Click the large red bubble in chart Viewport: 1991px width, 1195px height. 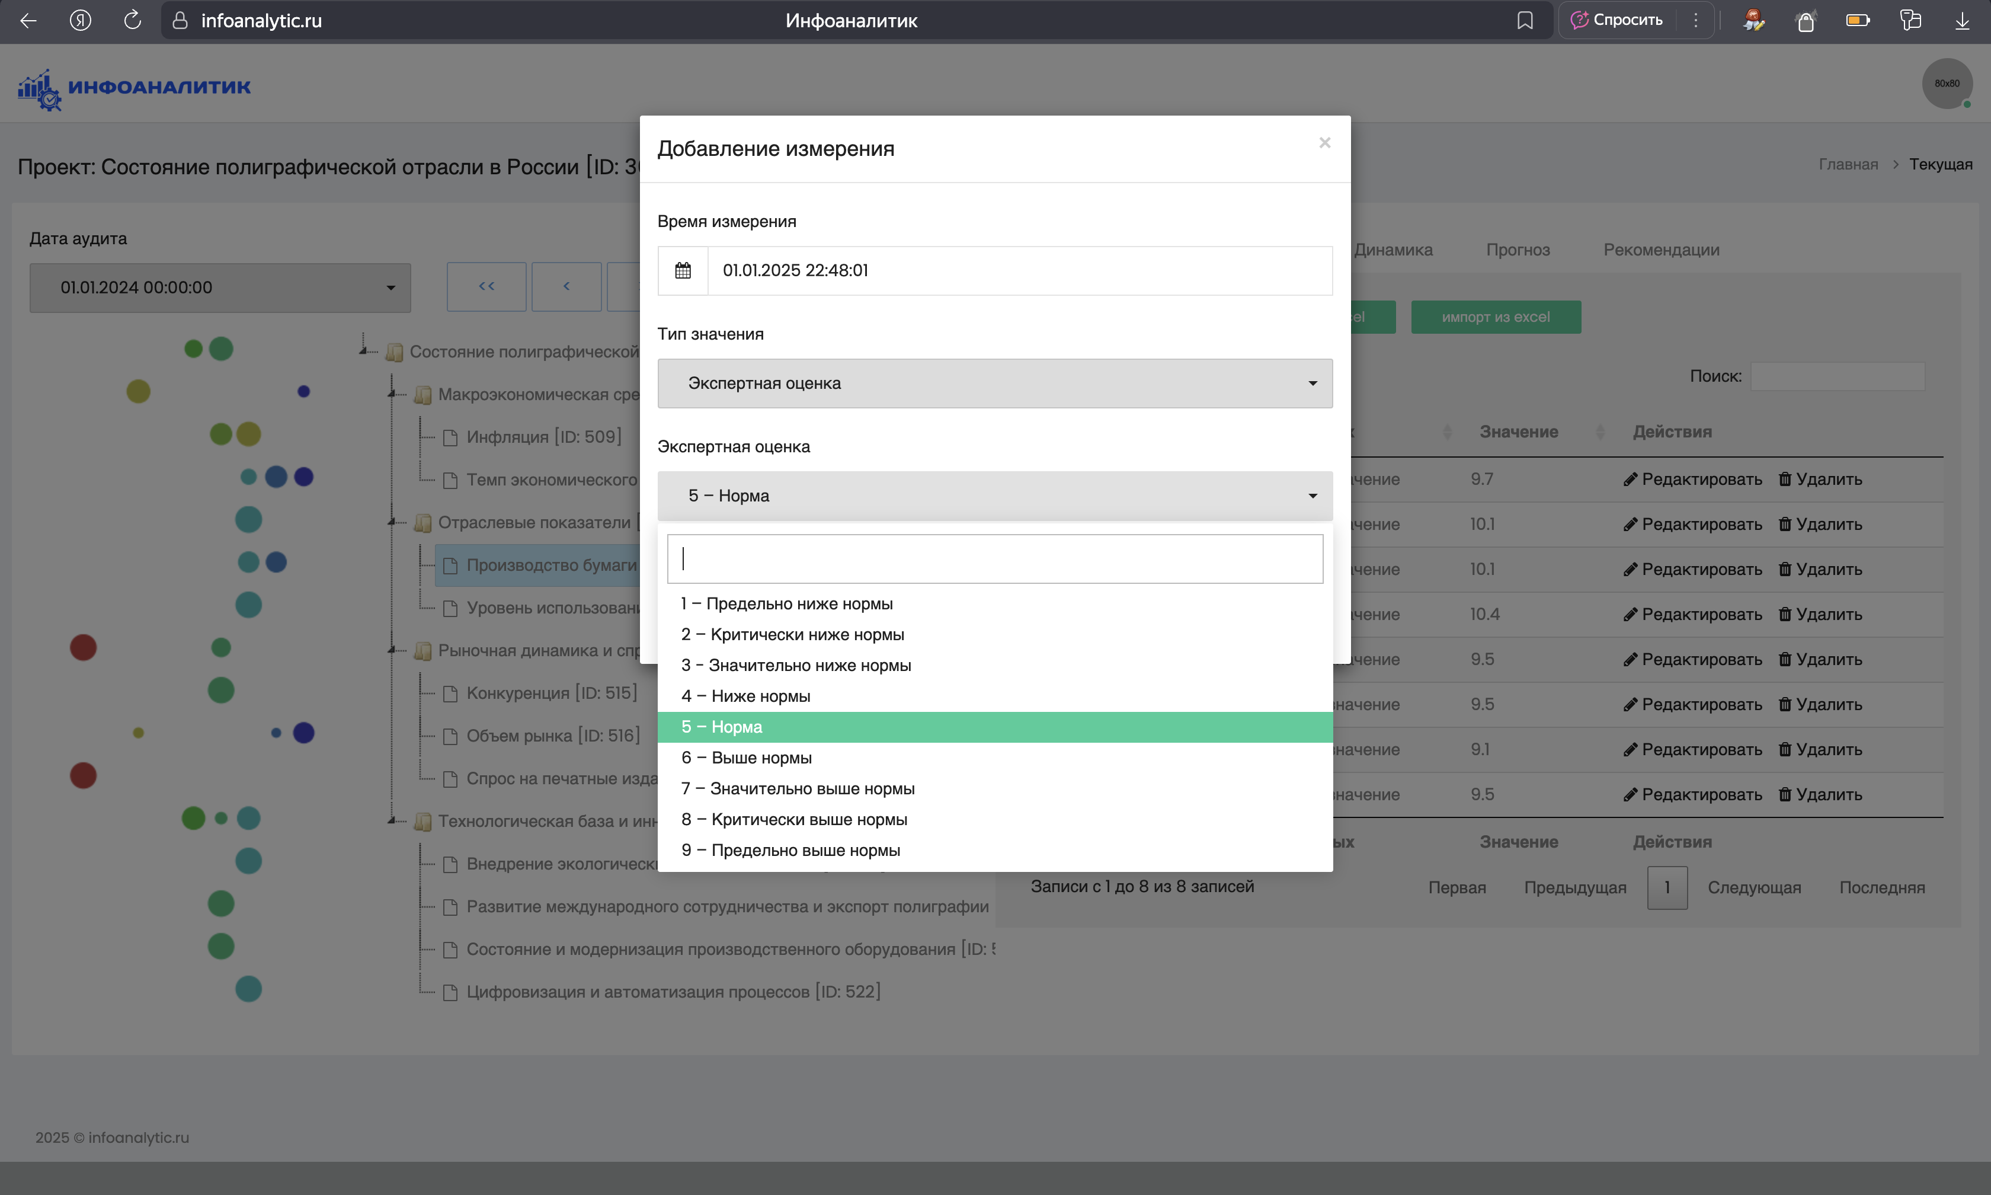click(83, 647)
